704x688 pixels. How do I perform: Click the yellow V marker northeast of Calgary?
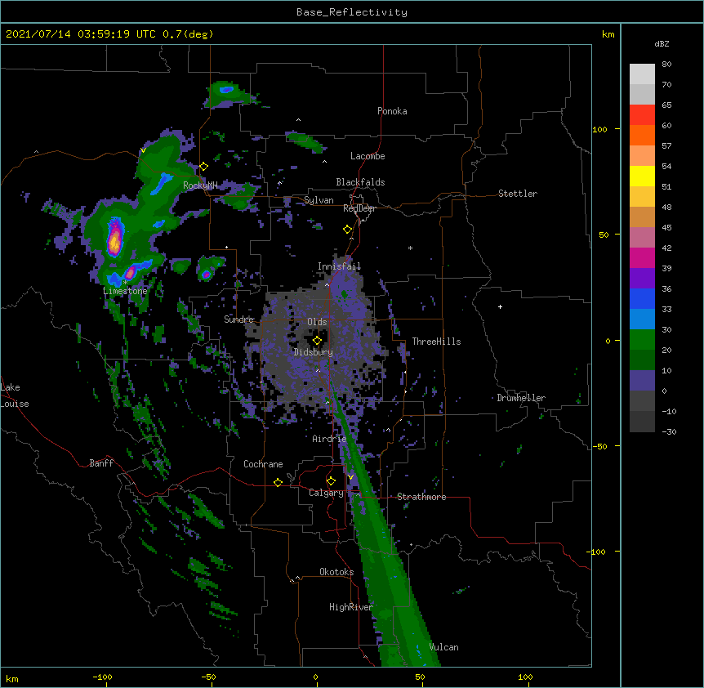(350, 477)
